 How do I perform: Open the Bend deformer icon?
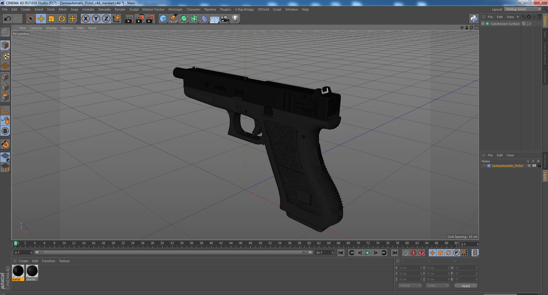point(204,19)
